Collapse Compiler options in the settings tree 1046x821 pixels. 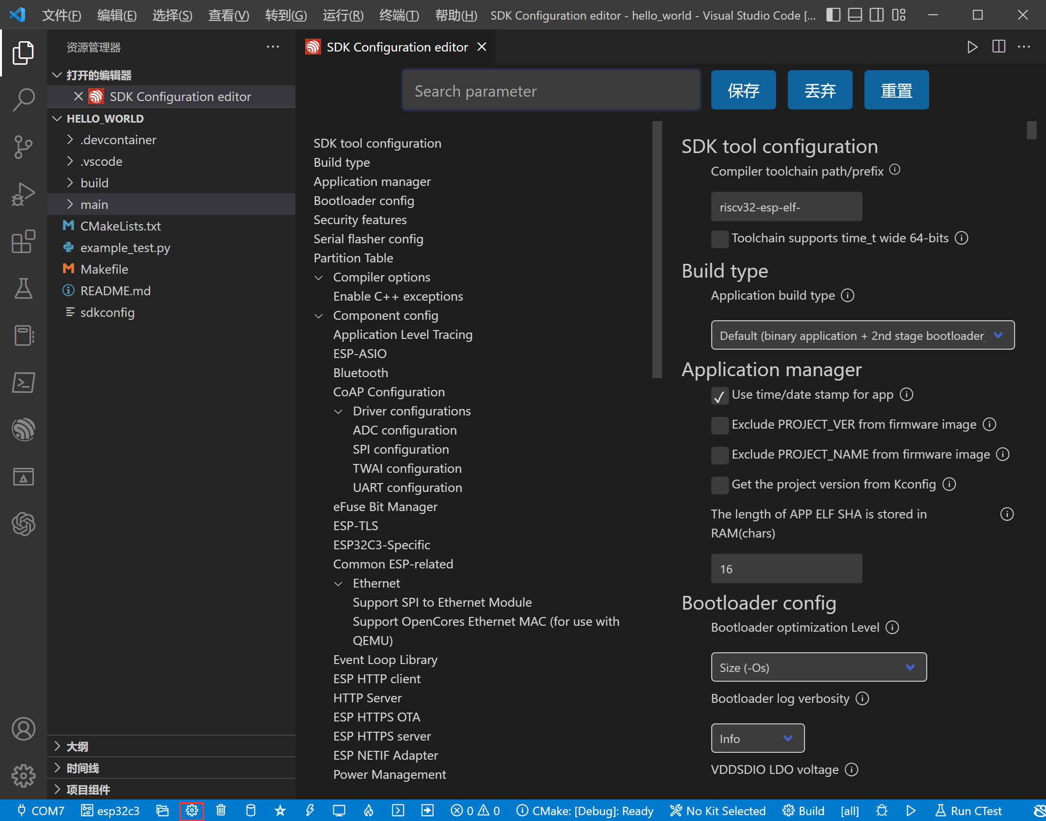[x=319, y=278]
